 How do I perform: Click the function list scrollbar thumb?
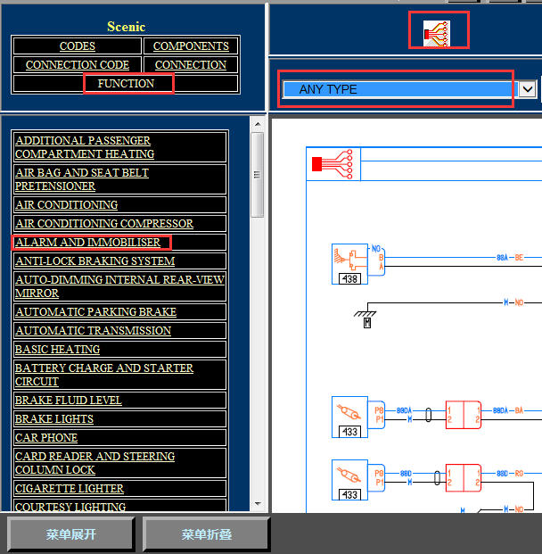click(x=258, y=175)
